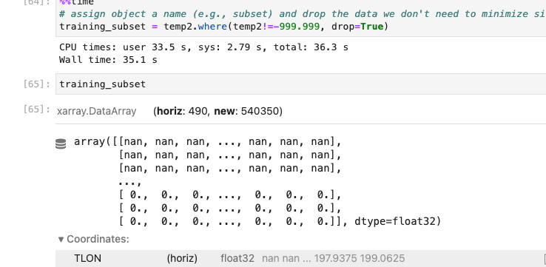Click the Wall time: 35.1 s output
Viewport: 546px width, 267px height.
108,59
